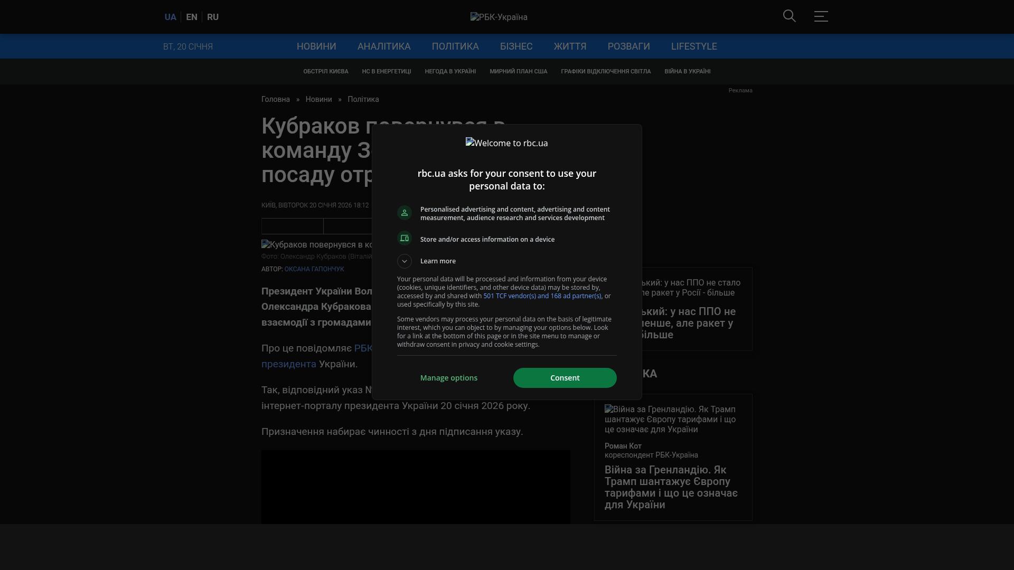Viewport: 1014px width, 570px height.
Task: Click the device storage icon
Action: click(x=405, y=239)
